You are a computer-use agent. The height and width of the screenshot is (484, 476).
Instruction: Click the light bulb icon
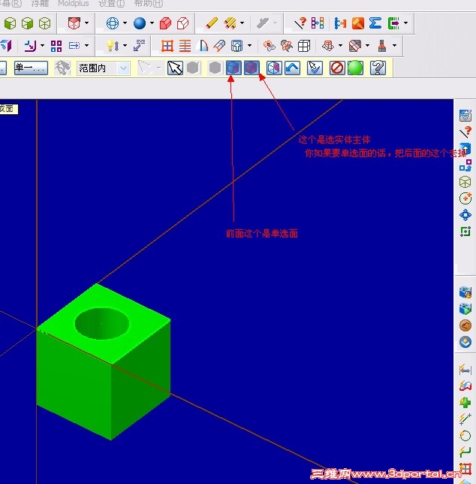[112, 46]
